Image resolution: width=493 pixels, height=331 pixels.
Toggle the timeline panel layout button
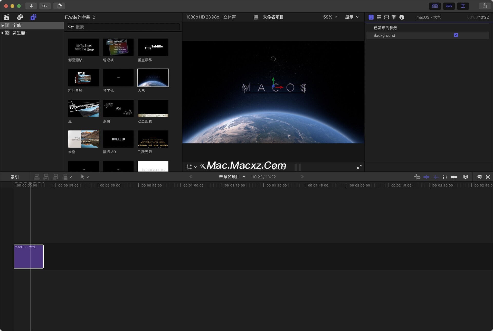[449, 6]
